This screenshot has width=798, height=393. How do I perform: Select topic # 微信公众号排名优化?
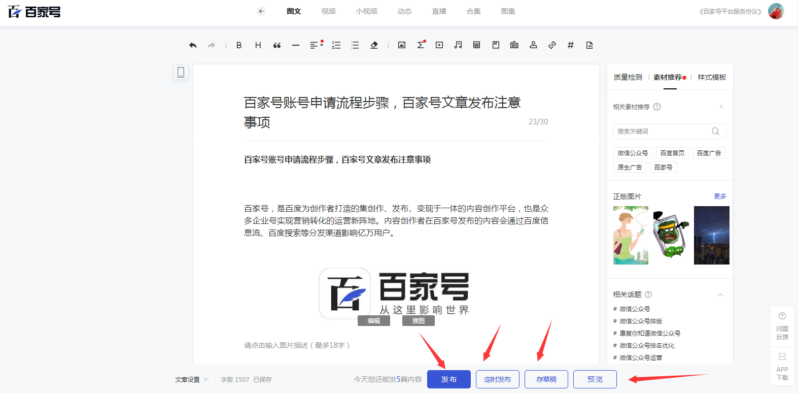[644, 345]
